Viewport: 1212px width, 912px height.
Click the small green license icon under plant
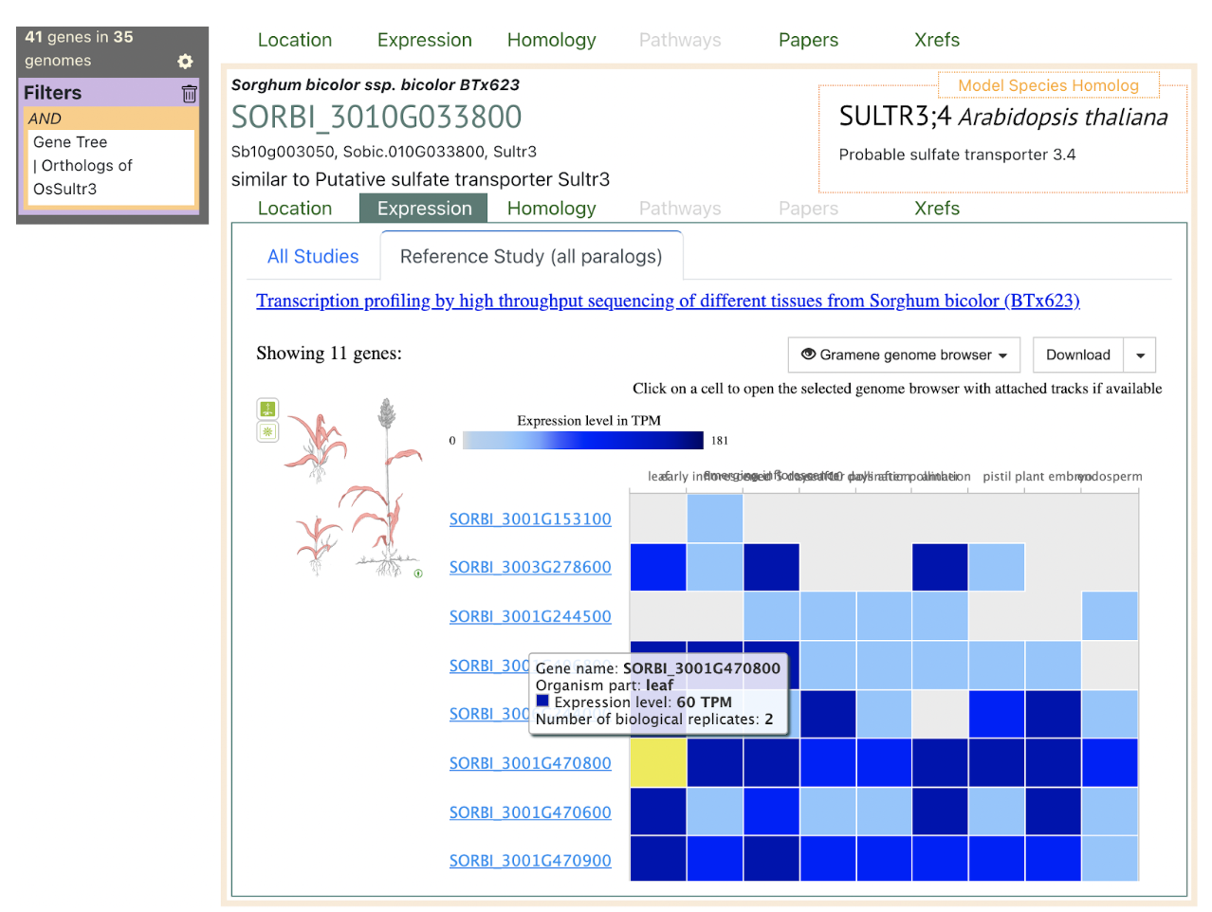[418, 573]
